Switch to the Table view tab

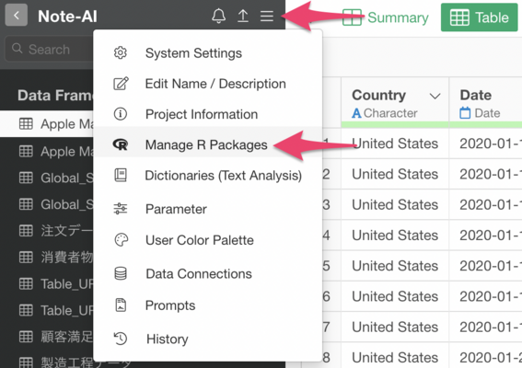tap(480, 17)
